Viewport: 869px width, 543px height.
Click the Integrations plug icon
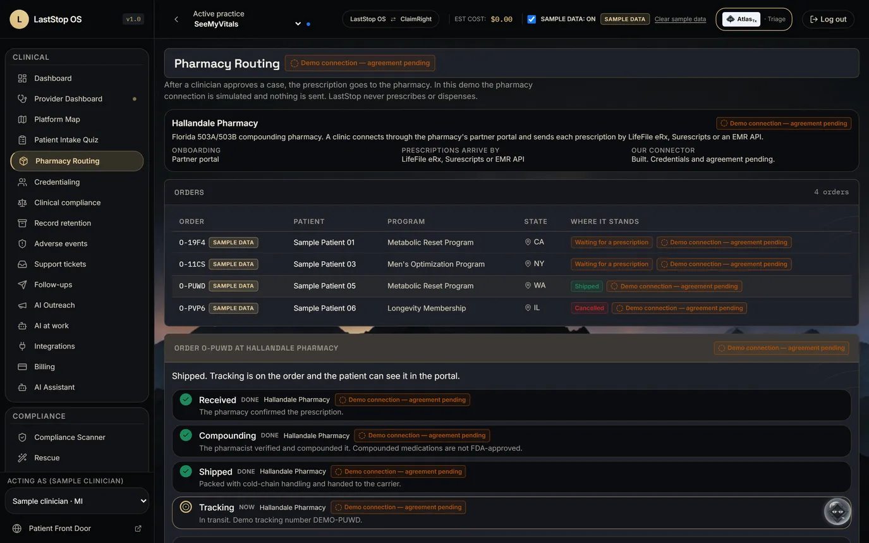[22, 346]
